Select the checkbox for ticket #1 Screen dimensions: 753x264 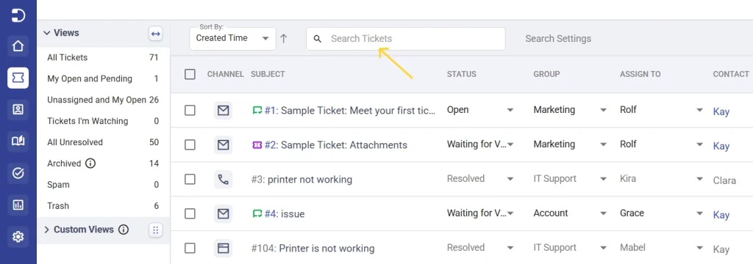[190, 111]
